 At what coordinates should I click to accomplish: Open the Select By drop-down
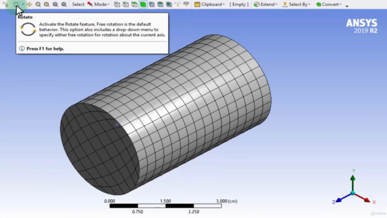[x=296, y=4]
